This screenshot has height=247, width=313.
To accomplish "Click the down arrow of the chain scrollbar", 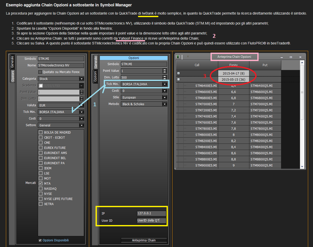I will (302, 166).
